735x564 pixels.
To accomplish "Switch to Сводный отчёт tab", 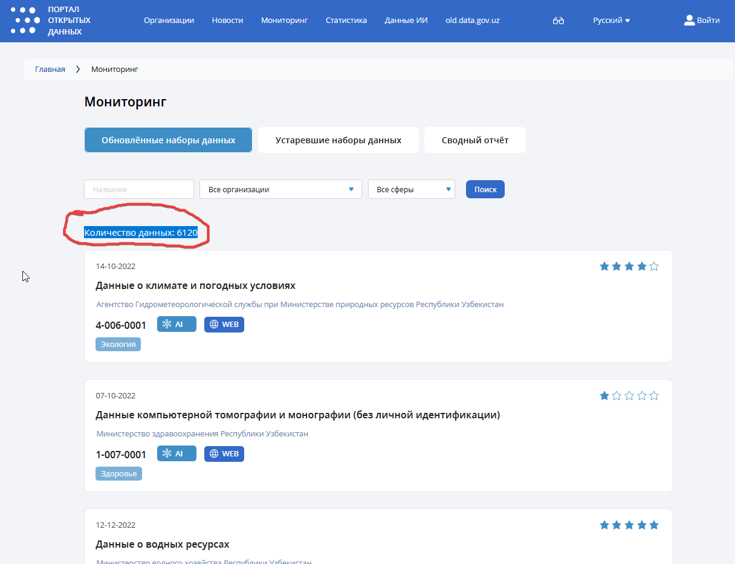I will 475,140.
